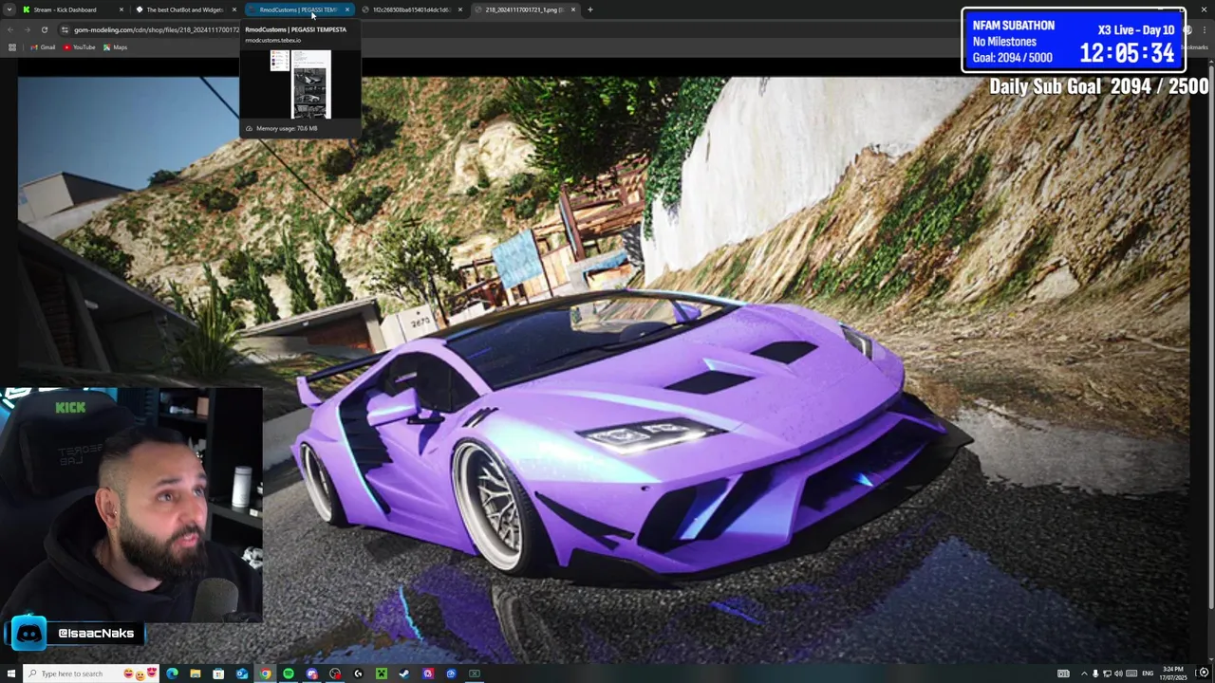Viewport: 1215px width, 683px height.
Task: Open Minecraft creeper icon in the taskbar
Action: click(x=381, y=674)
